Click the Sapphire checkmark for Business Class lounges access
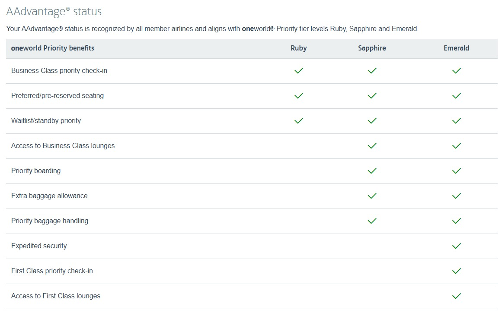The height and width of the screenshot is (313, 499). [372, 146]
